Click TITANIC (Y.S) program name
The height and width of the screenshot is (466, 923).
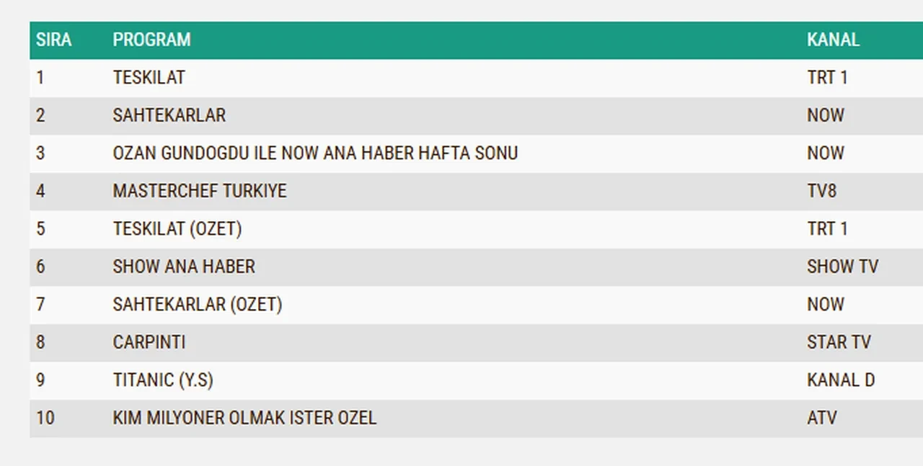pyautogui.click(x=162, y=380)
